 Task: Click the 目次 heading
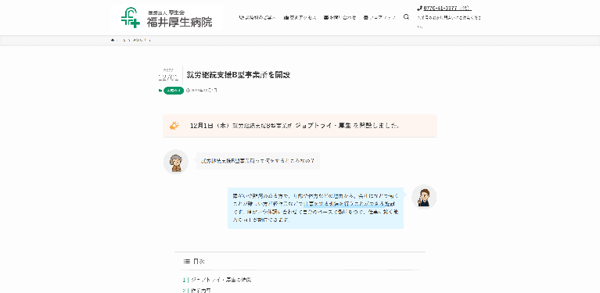199,261
